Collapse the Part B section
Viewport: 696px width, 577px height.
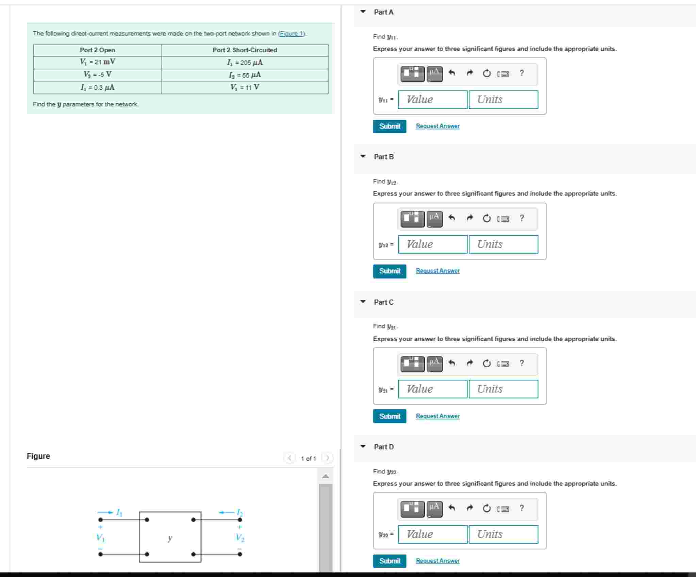[x=363, y=157]
